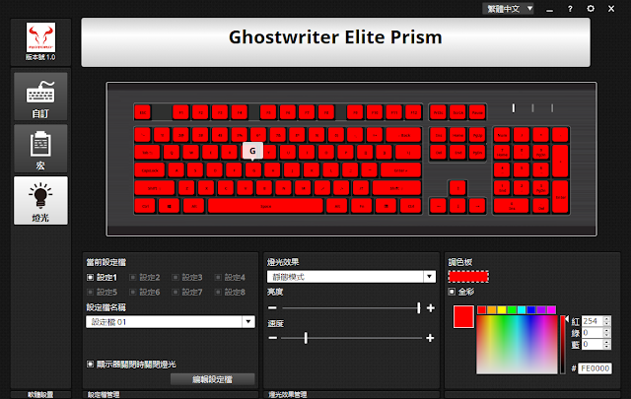
Task: Select the numpad Enter key
Action: [x=560, y=197]
